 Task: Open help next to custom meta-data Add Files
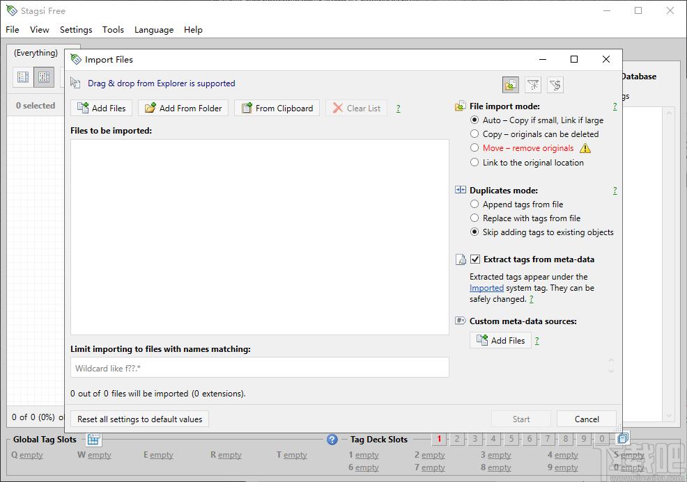tap(537, 340)
